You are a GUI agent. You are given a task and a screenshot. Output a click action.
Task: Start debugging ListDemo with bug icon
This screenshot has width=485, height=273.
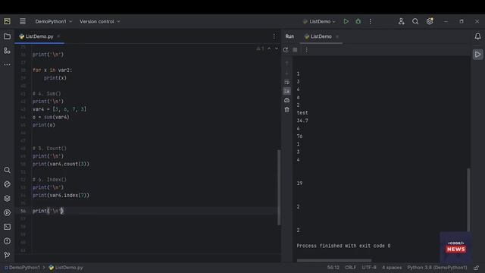click(358, 21)
